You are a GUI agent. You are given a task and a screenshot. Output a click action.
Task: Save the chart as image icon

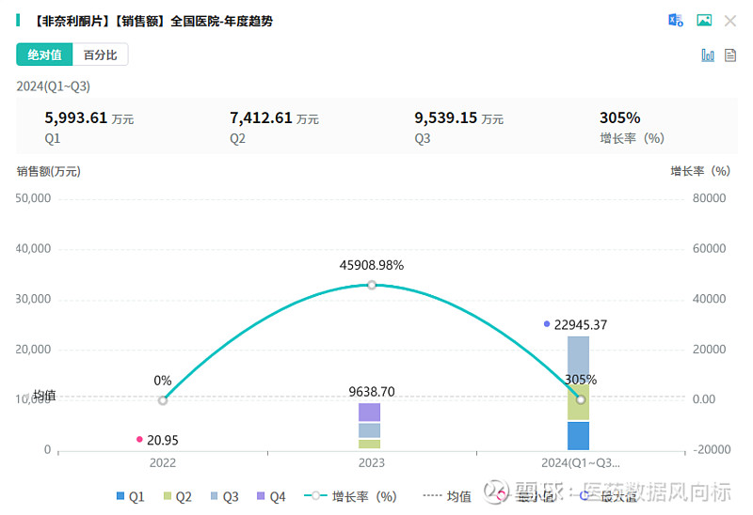tap(704, 20)
